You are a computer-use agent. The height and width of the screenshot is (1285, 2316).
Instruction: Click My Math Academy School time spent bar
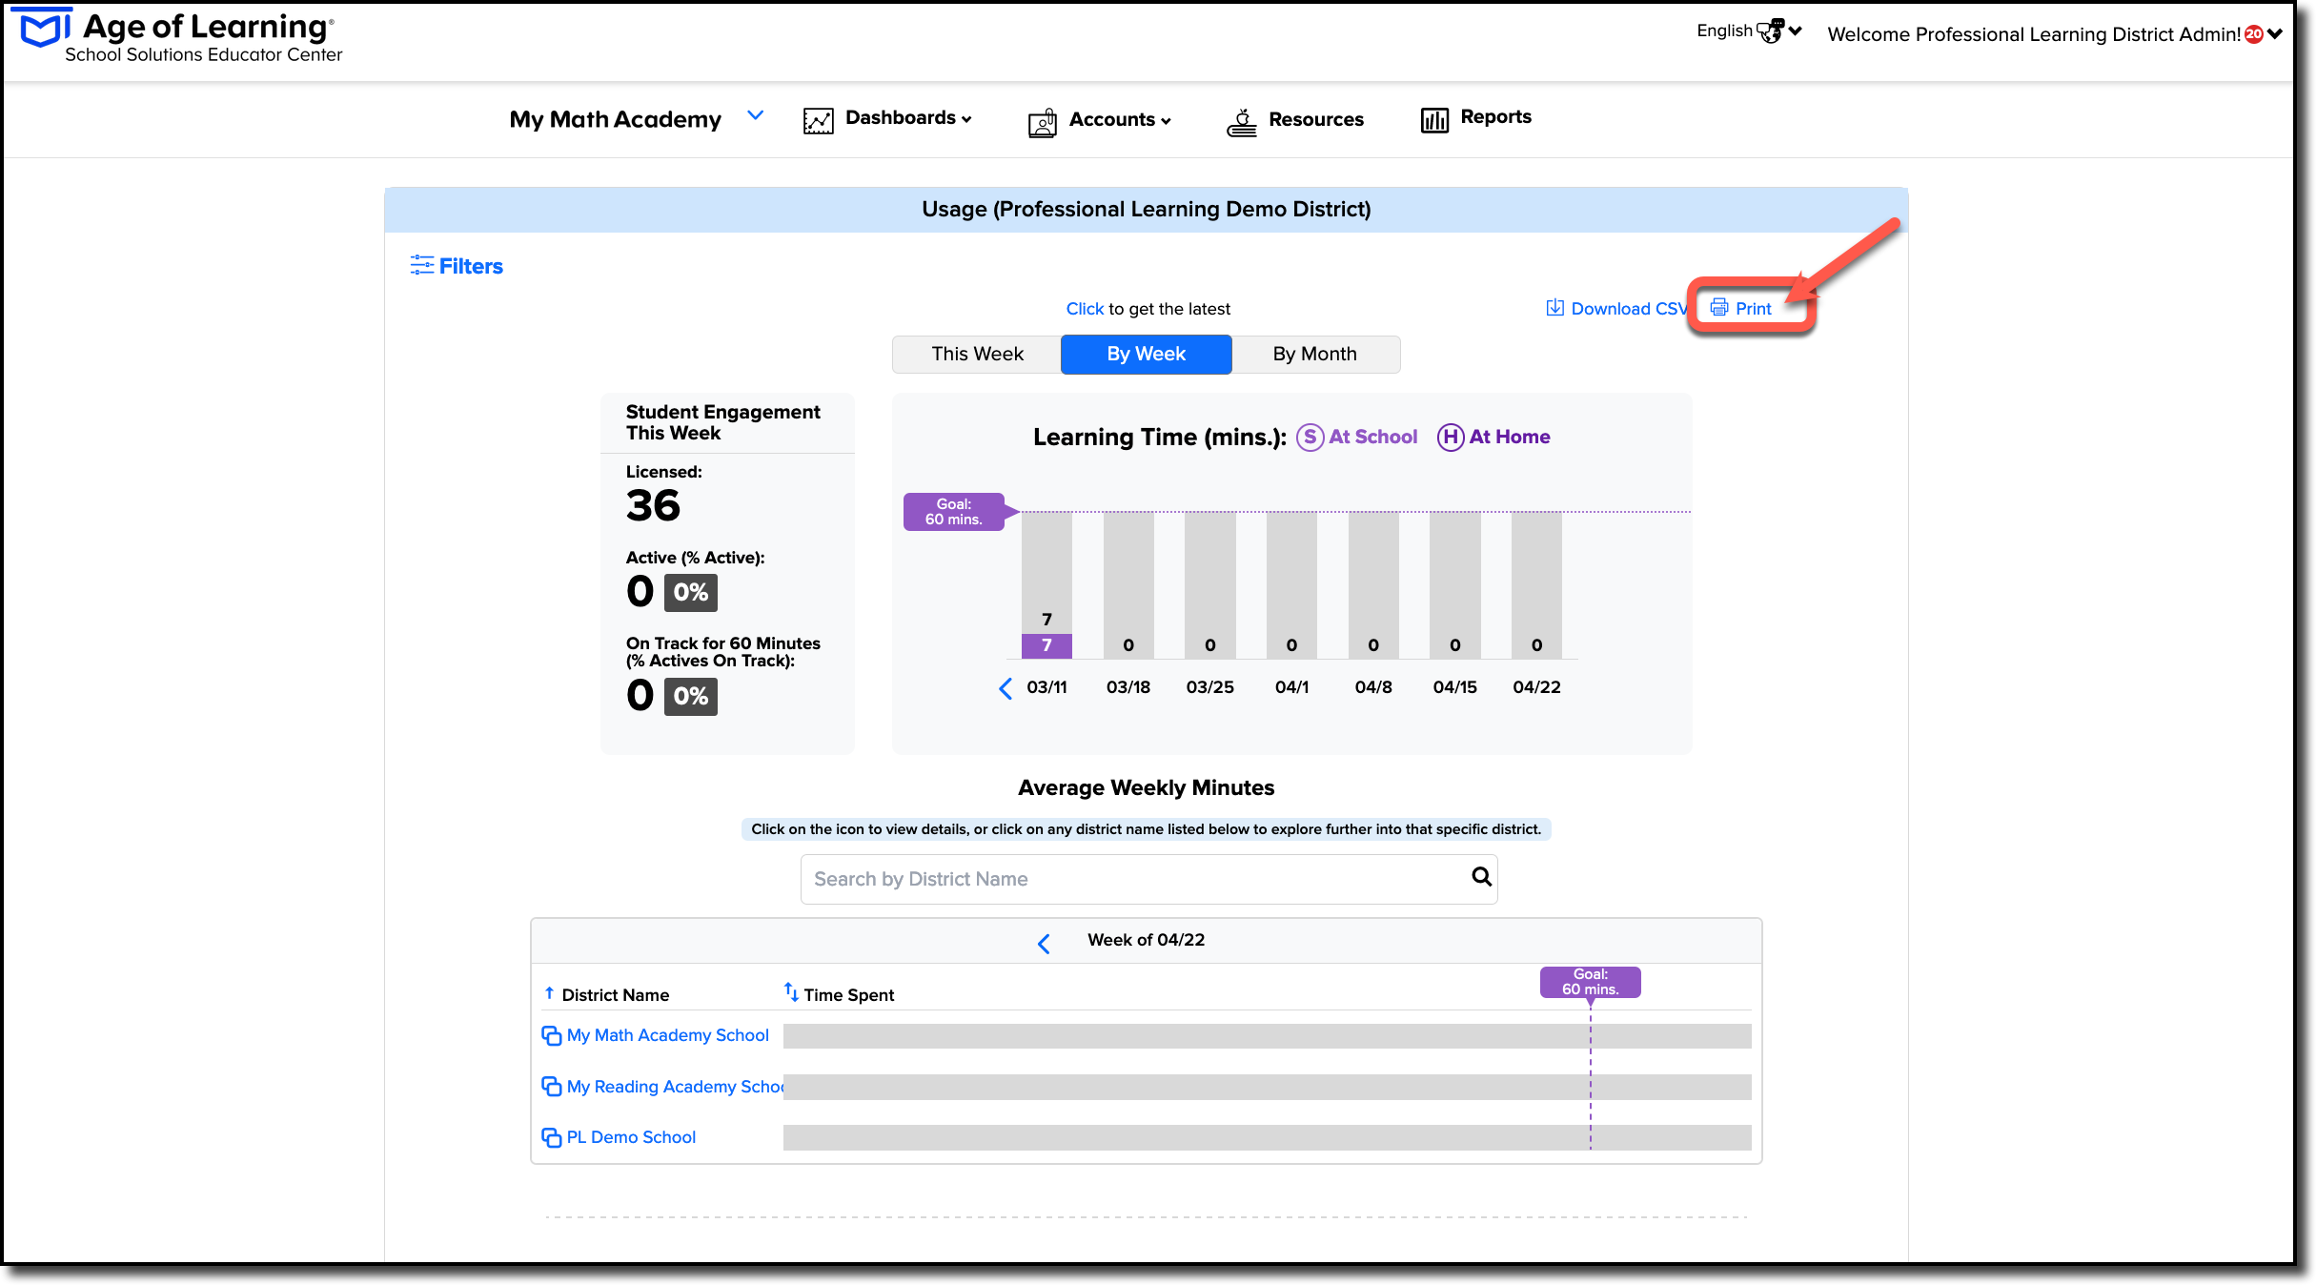point(1267,1036)
